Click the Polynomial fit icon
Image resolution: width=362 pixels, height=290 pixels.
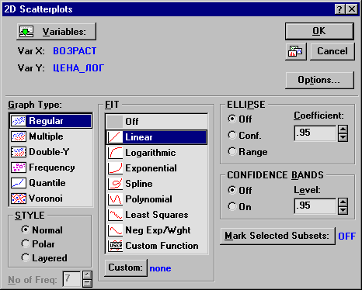115,199
